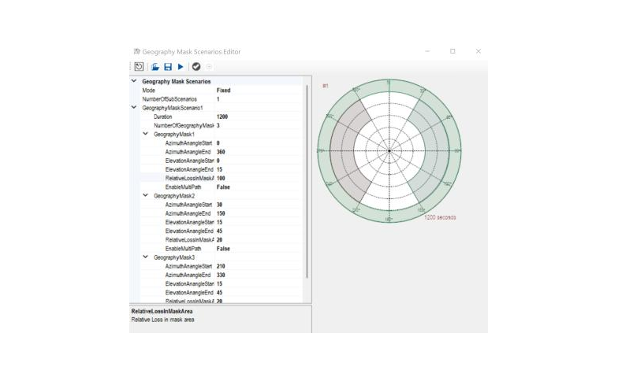The width and height of the screenshot is (618, 381).
Task: Select GeographyMask1 EnableMultiPath False value
Action: [223, 187]
